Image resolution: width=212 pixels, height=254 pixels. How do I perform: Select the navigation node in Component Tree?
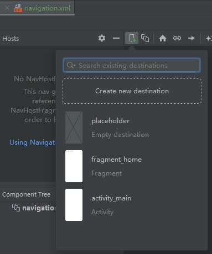(39, 208)
